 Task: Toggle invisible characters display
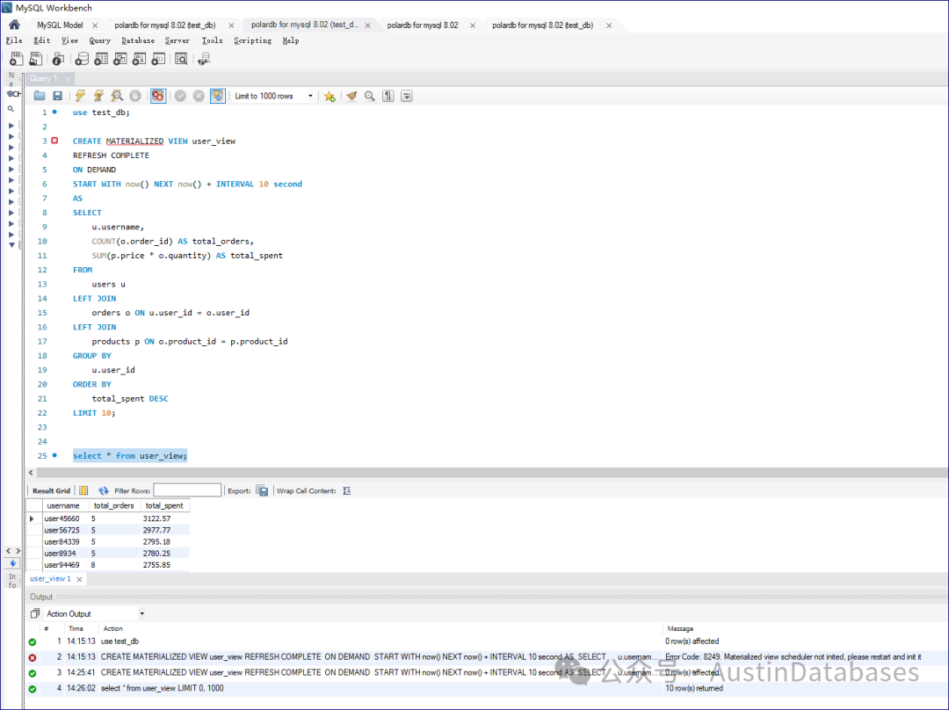(x=388, y=96)
